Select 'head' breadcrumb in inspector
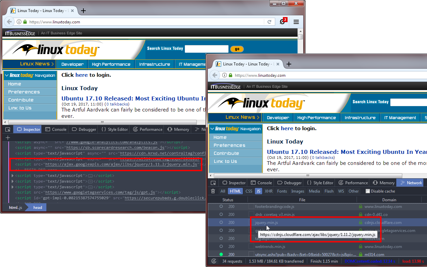The width and height of the screenshot is (427, 267). click(x=38, y=208)
